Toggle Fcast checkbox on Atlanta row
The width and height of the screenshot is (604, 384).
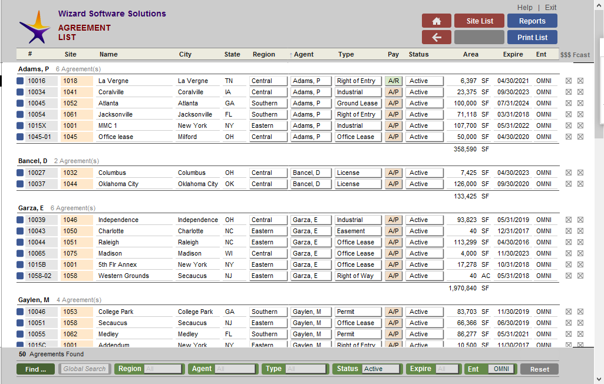580,103
